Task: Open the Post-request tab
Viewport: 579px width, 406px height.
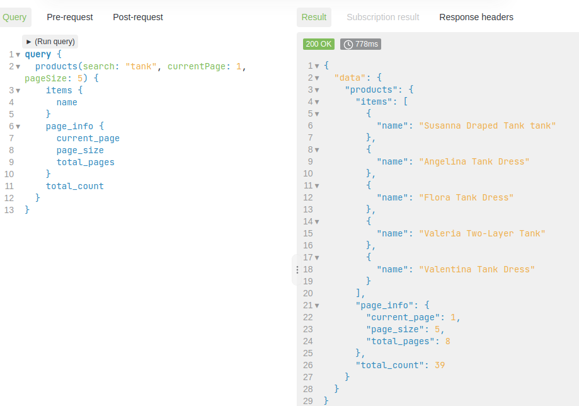Action: point(137,17)
